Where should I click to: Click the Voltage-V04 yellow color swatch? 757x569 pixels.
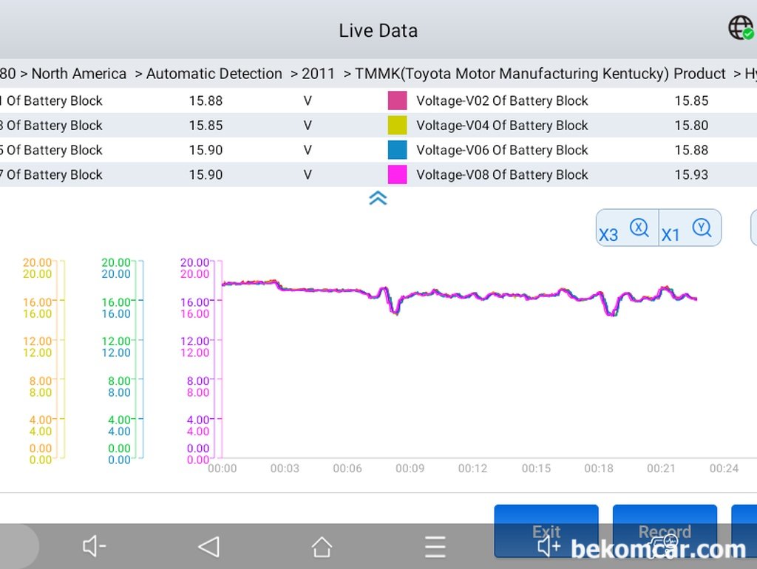coord(398,126)
